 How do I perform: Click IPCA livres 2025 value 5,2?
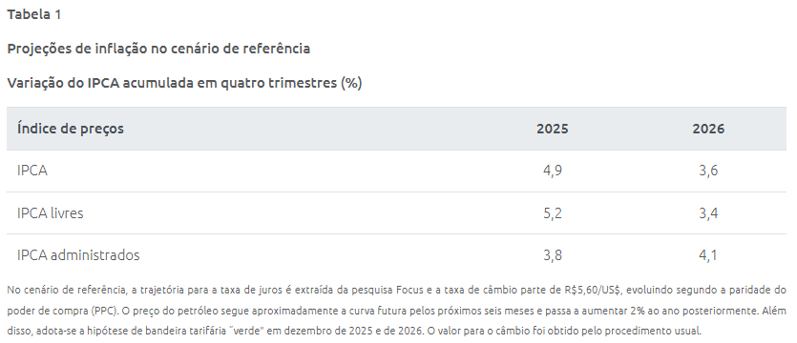click(x=553, y=213)
